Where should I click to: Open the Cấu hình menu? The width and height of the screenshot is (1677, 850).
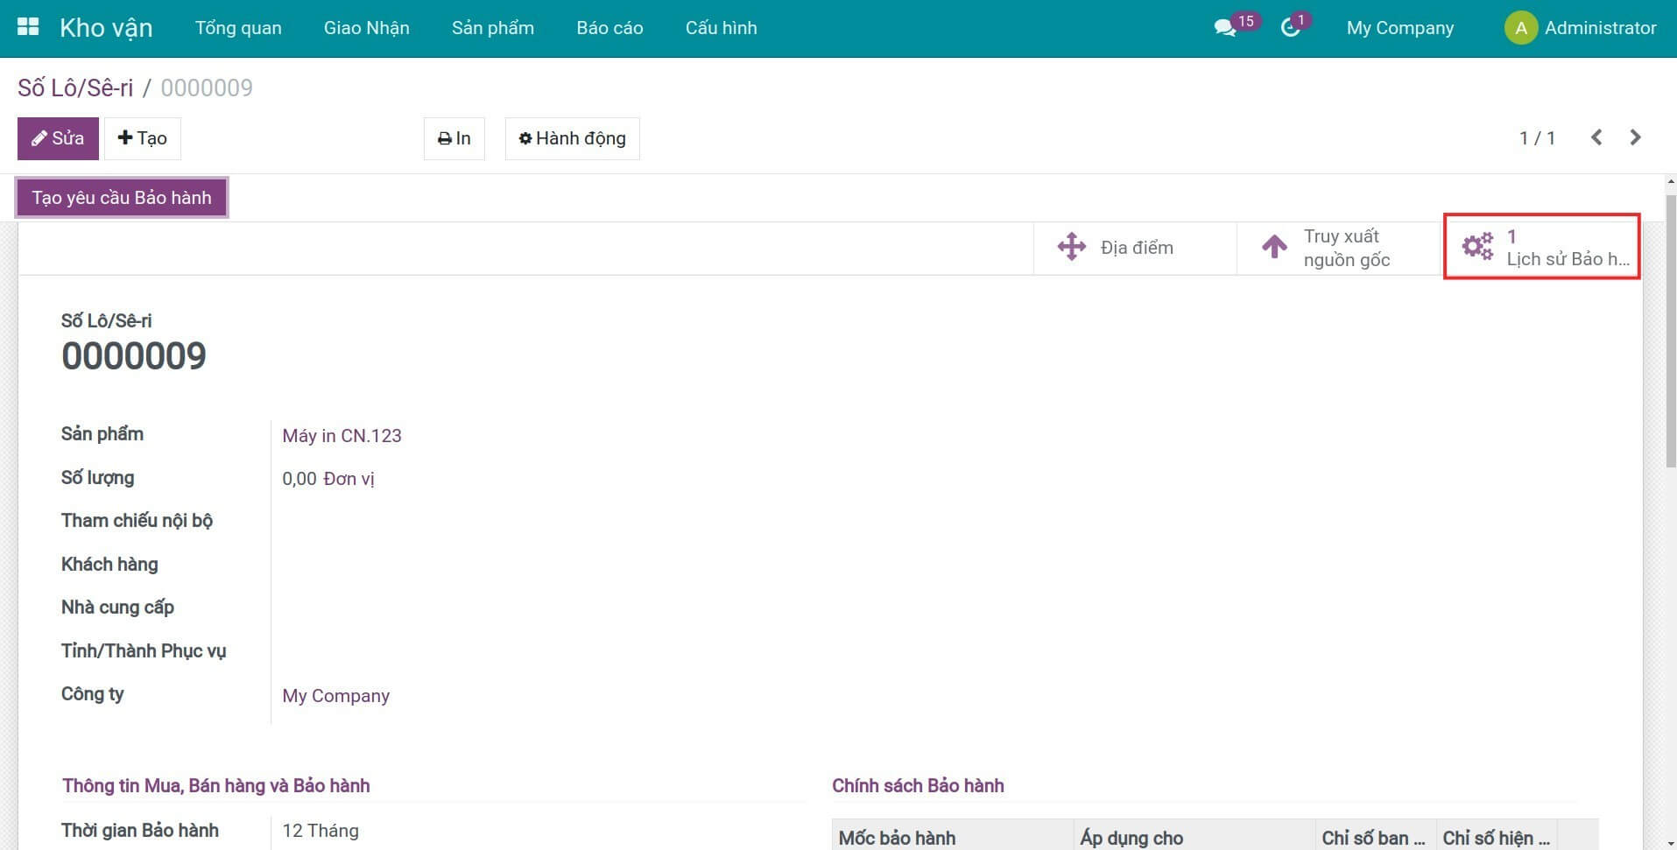tap(721, 28)
